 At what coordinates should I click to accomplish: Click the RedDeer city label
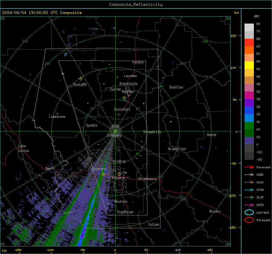coord(128,92)
